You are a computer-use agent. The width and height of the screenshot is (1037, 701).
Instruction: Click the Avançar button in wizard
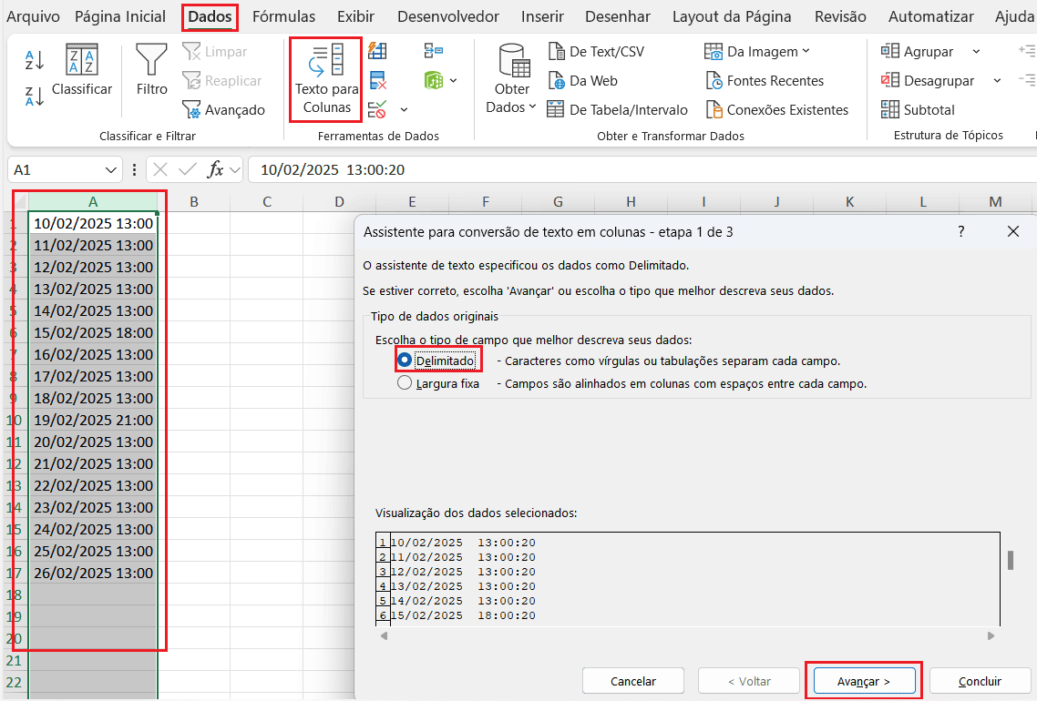[x=863, y=681]
